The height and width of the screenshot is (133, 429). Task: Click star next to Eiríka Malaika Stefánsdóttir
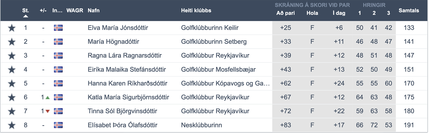(x=12, y=70)
